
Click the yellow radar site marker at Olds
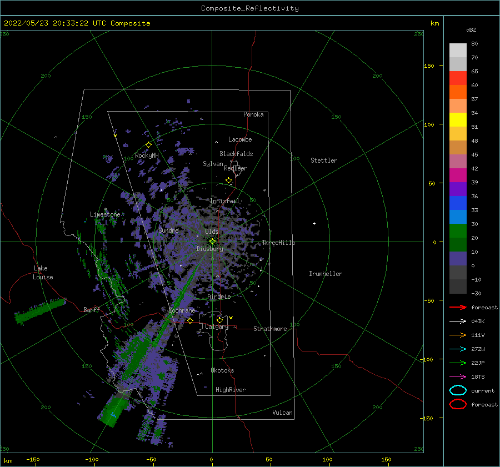(212, 242)
